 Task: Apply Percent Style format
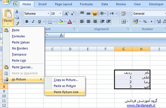[x=145, y=22]
